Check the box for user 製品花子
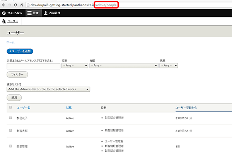The image size is (232, 156). [x=10, y=118]
